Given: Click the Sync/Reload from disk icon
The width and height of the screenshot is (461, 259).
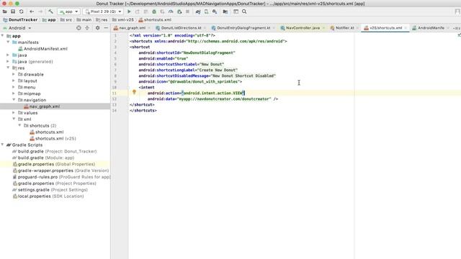Looking at the screenshot, I should (x=21, y=12).
